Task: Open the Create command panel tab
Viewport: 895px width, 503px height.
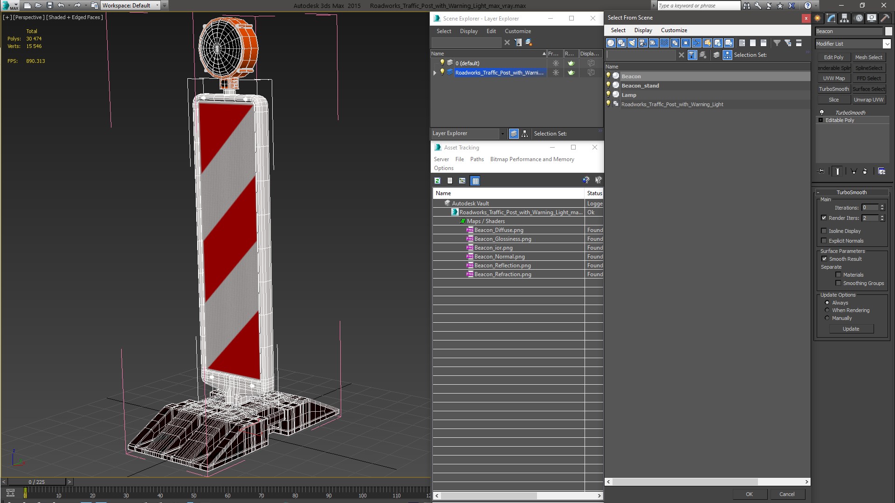Action: tap(818, 18)
